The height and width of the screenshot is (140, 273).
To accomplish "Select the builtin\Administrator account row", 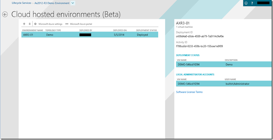I will pyautogui.click(x=237, y=84).
